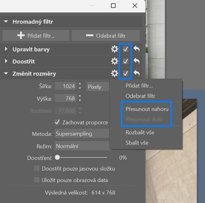
Task: Click the Výsledná velikost 614 x 768 text
Action: click(80, 192)
